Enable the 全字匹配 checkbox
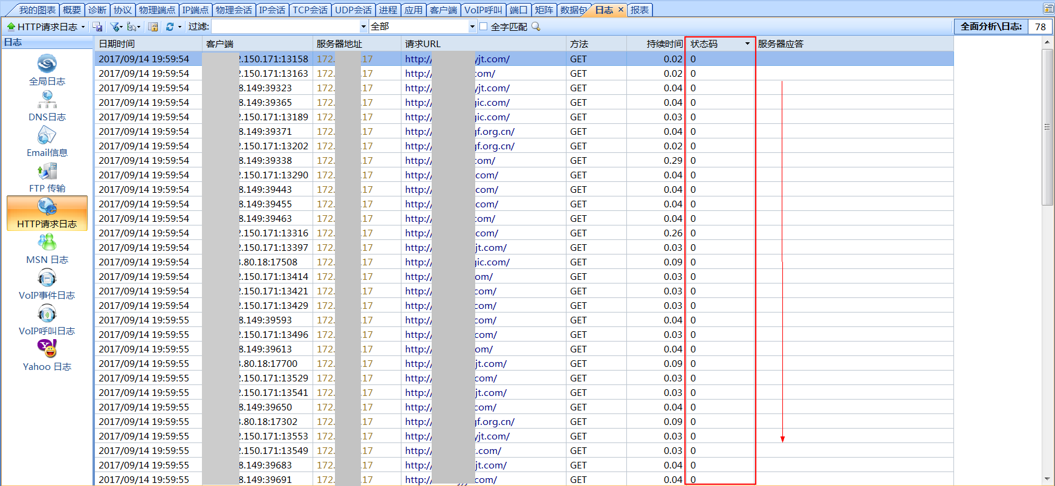This screenshot has height=486, width=1055. pos(484,27)
